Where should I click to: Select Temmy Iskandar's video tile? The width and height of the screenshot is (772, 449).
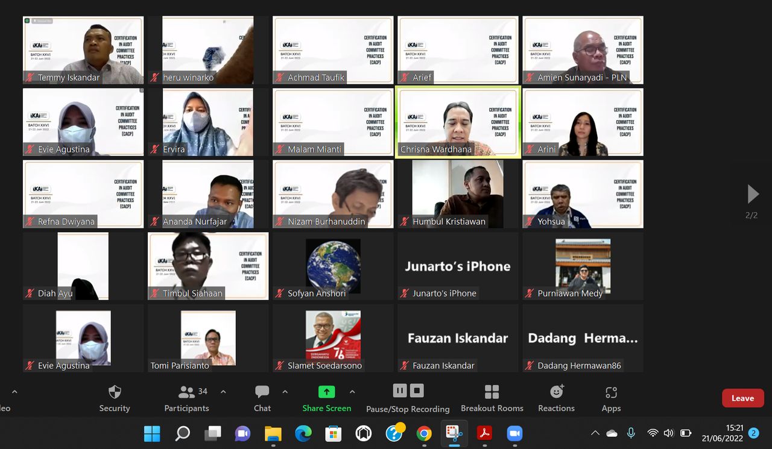83,50
